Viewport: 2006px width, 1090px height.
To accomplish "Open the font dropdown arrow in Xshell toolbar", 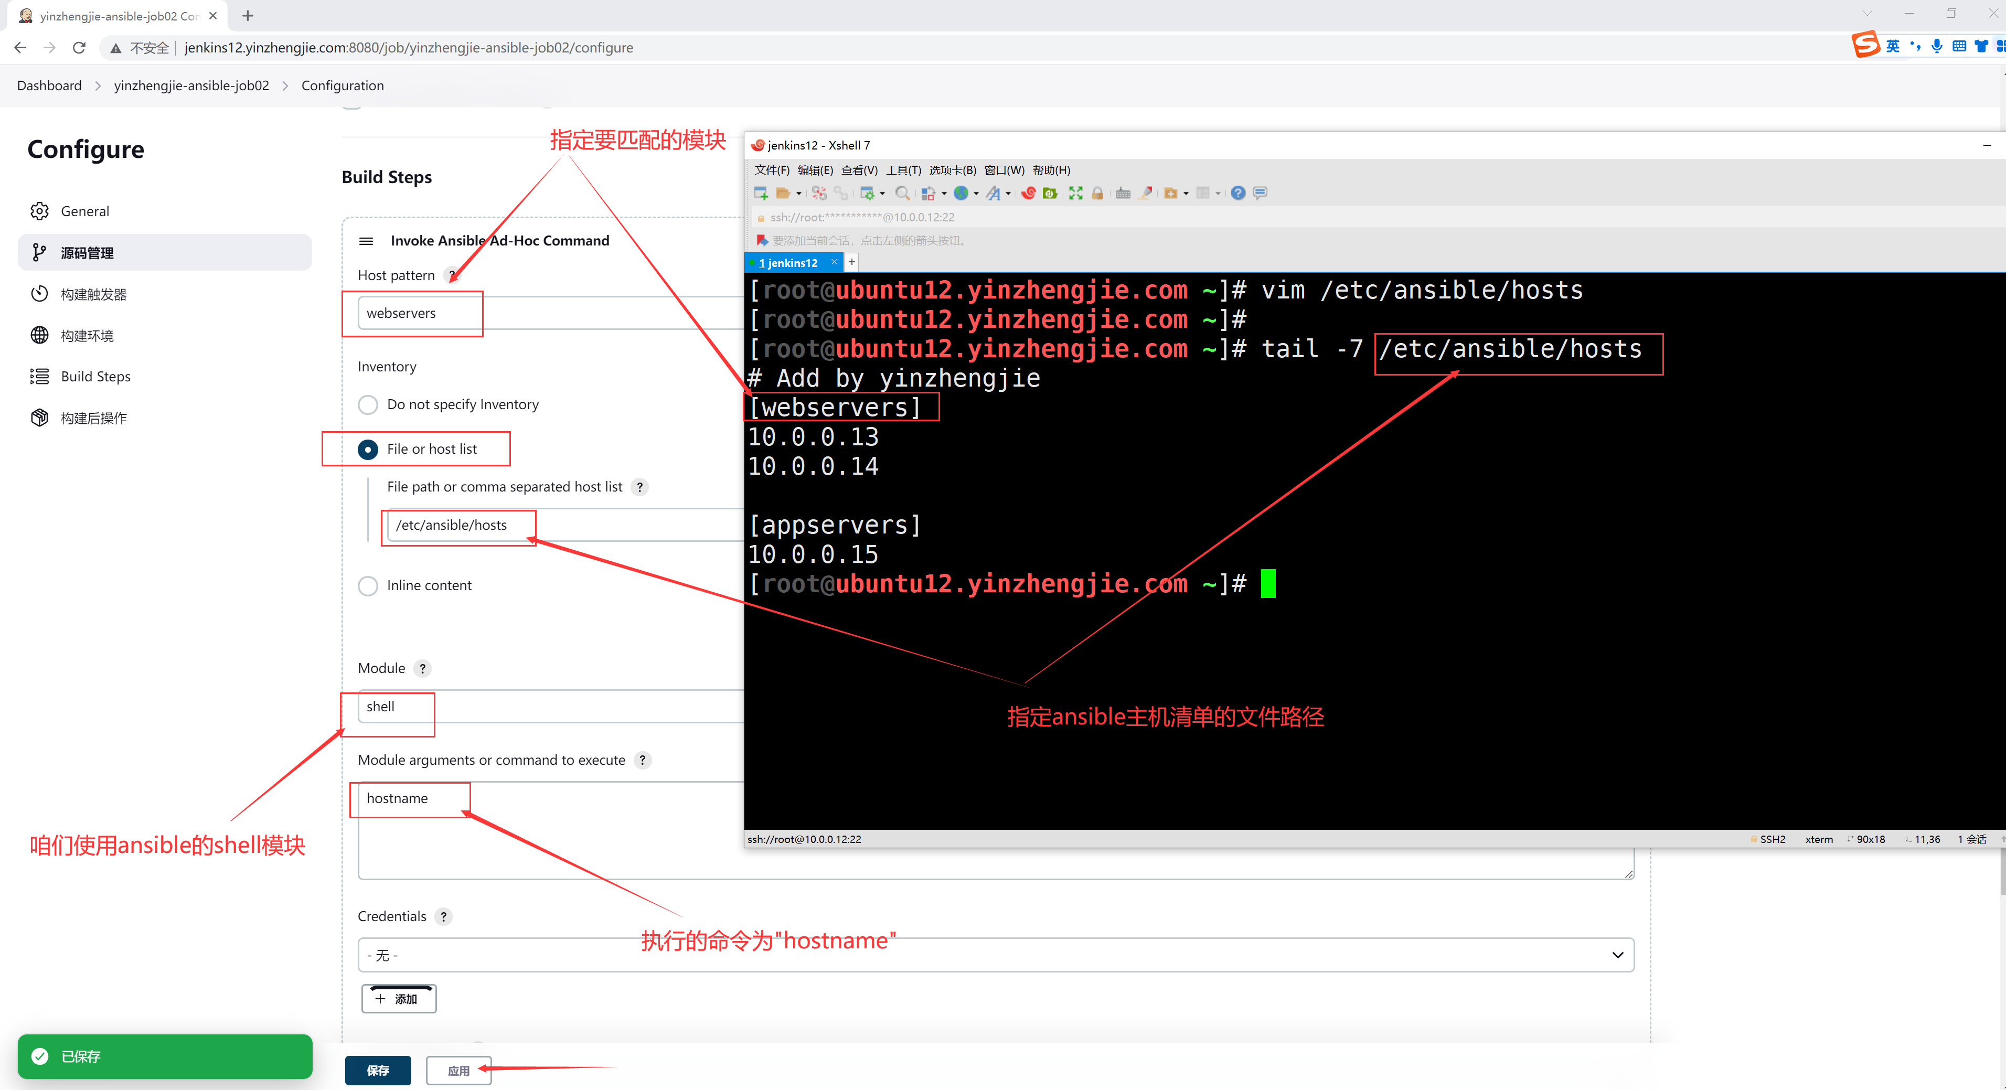I will coord(1008,194).
